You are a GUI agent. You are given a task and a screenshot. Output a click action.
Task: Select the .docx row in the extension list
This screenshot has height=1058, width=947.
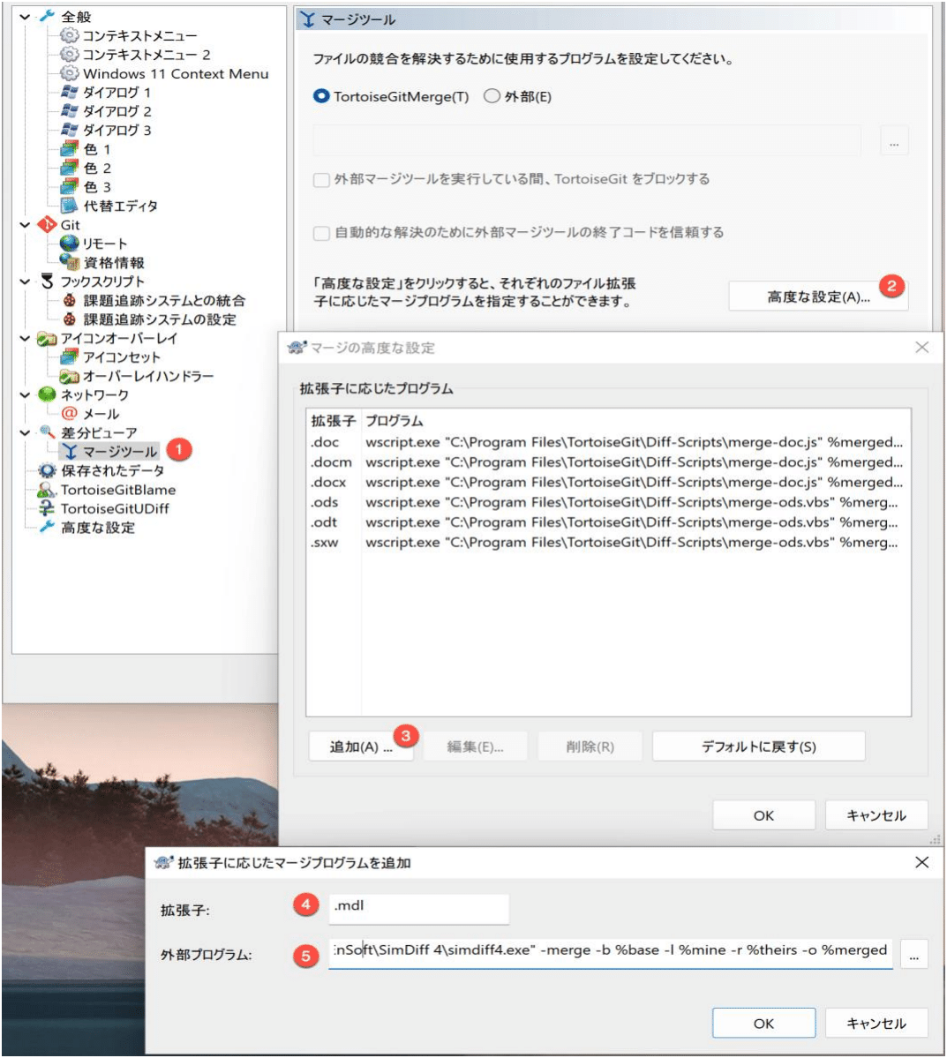click(x=607, y=482)
